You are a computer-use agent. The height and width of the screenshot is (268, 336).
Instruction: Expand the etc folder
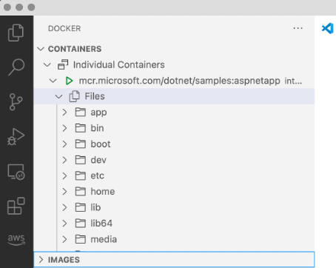point(64,175)
